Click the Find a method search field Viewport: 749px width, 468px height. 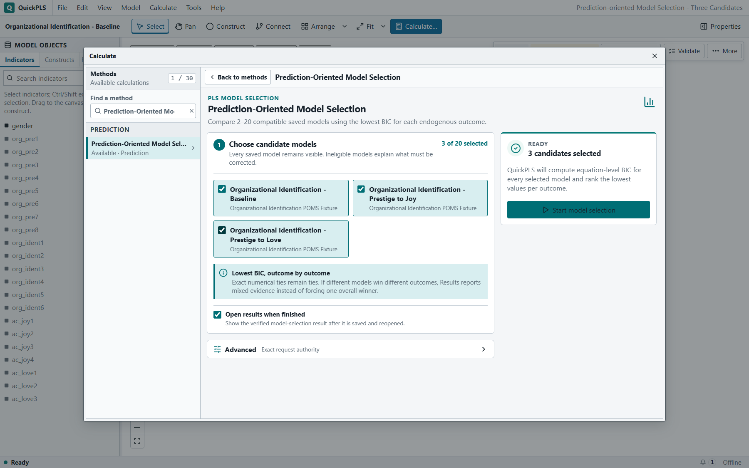point(143,111)
